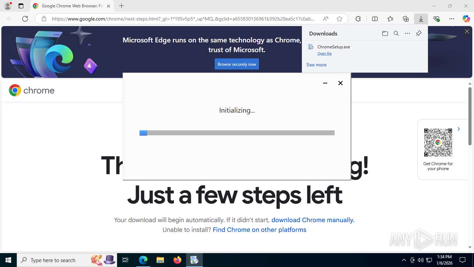Open the clock showing 1:34 PM

pyautogui.click(x=444, y=260)
